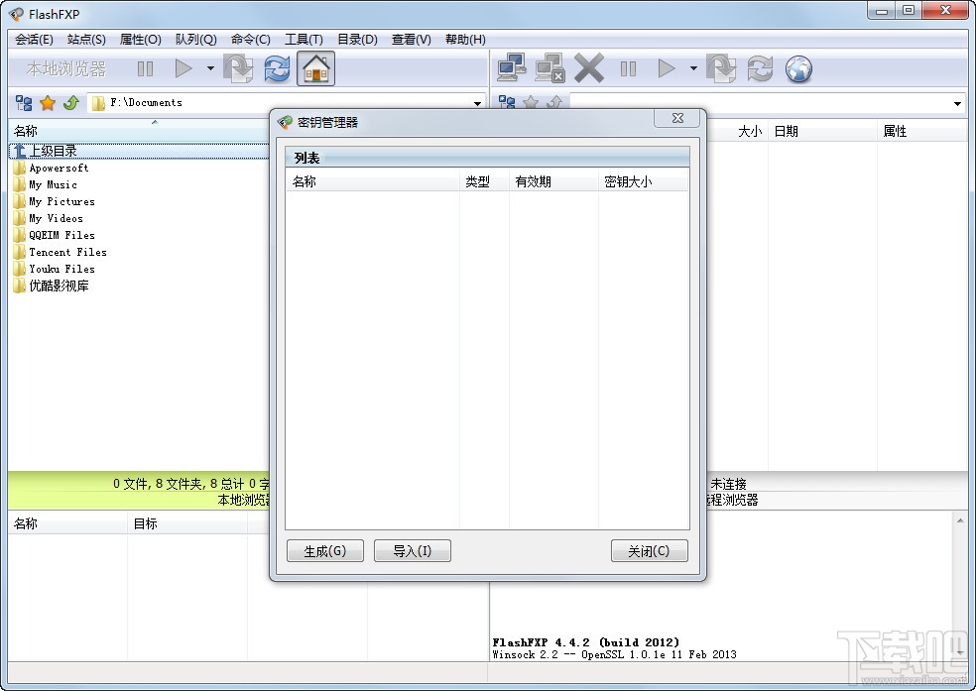Open the 站点(S) menu

coord(85,40)
